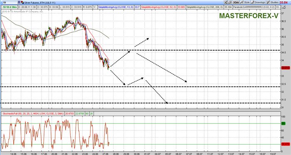Viewport: 291px width, 155px height.
Task: Click the Silver Futures, ETH (JUL5 11) title
Action: (x=39, y=2)
